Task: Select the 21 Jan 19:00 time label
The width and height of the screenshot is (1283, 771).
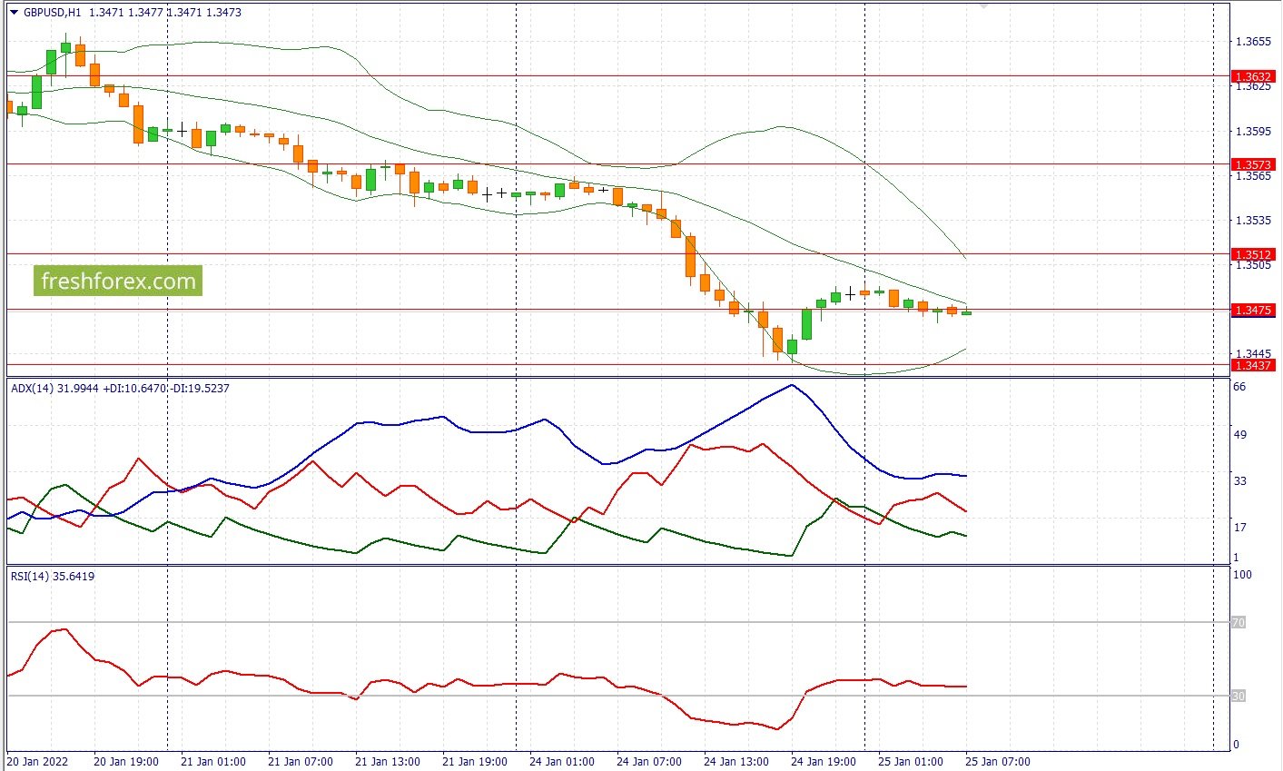Action: [475, 762]
